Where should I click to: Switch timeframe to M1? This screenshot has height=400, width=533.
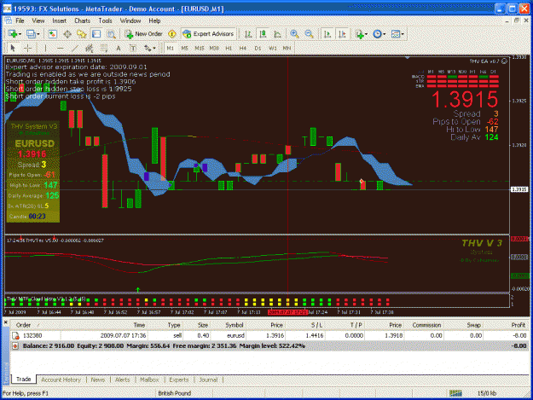click(171, 49)
